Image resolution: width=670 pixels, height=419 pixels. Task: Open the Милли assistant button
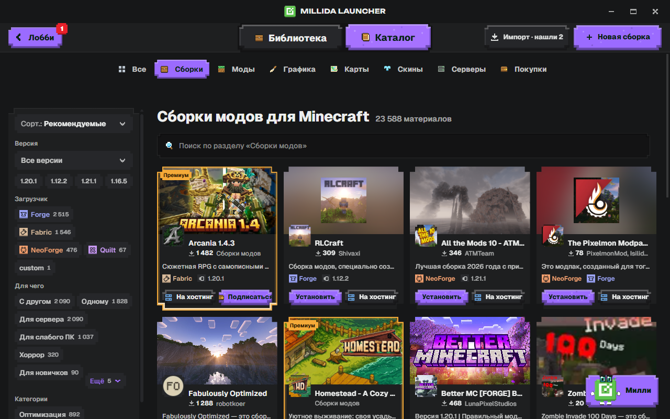622,391
